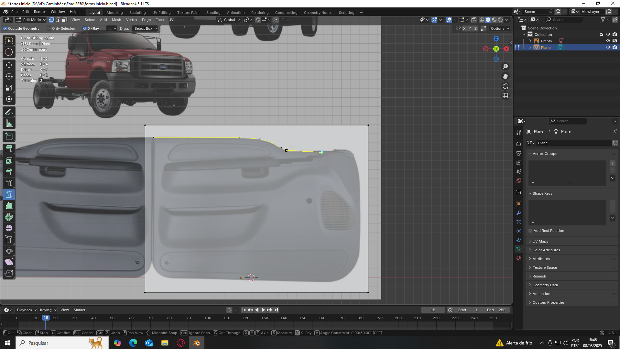Select the Cursor tool in the toolbar

[9, 52]
